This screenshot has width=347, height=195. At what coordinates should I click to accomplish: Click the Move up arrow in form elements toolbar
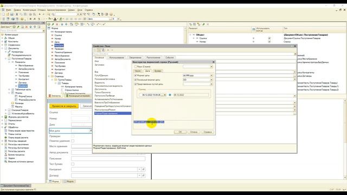62,24
